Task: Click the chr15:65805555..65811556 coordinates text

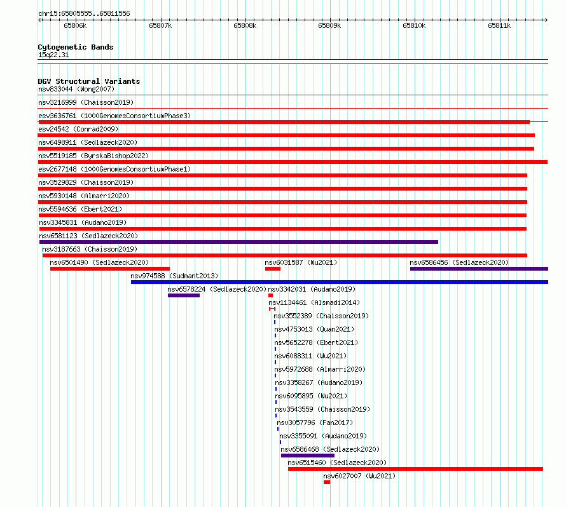Action: [x=84, y=14]
